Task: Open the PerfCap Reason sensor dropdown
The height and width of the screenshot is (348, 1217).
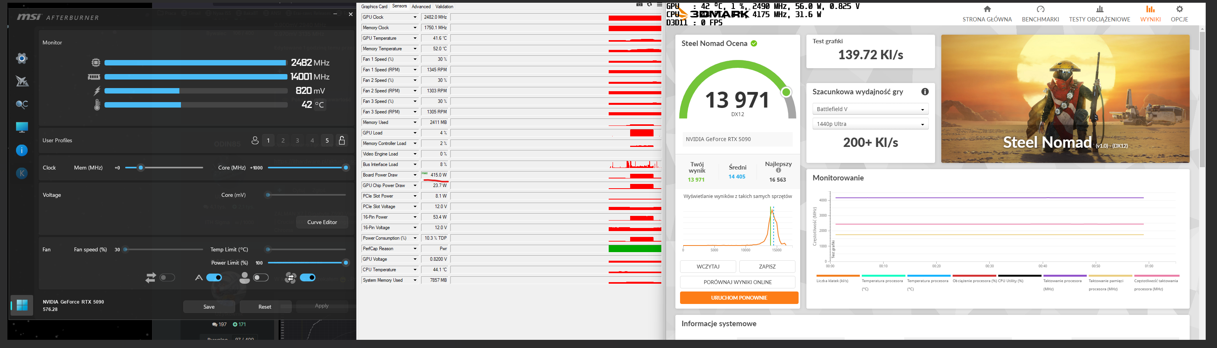Action: 415,249
